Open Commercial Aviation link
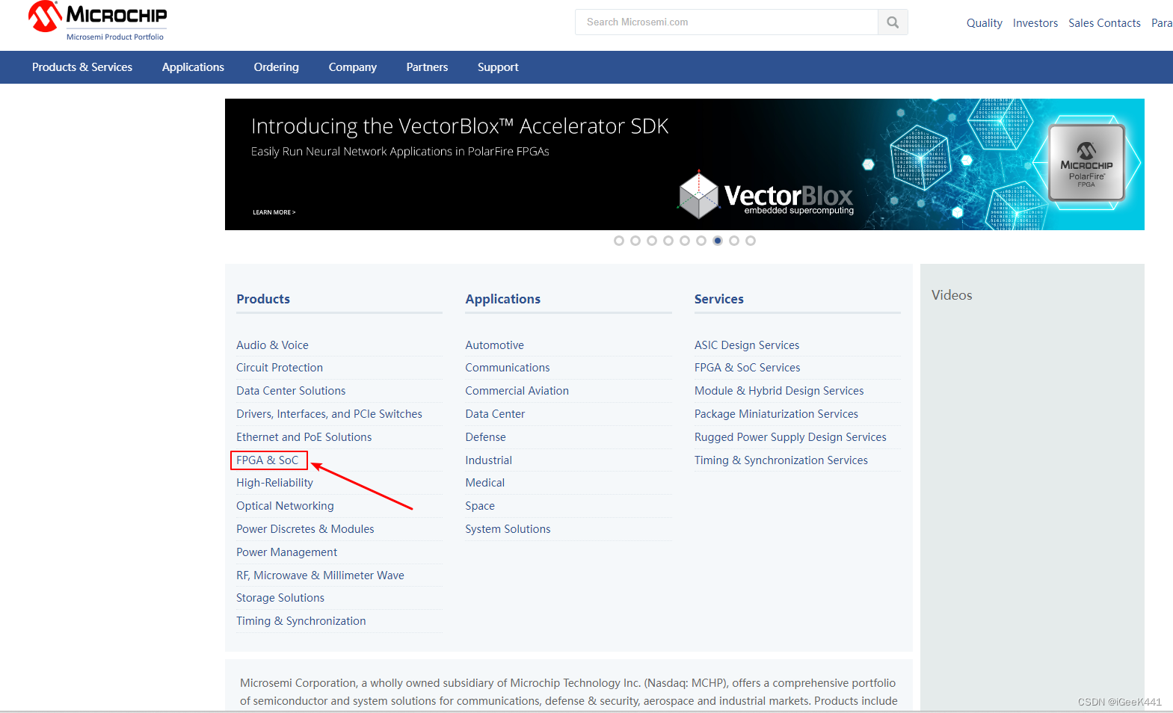This screenshot has height=713, width=1173. 517,391
